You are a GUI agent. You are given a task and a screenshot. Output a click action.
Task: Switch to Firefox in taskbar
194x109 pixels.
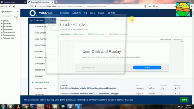[x=41, y=107]
